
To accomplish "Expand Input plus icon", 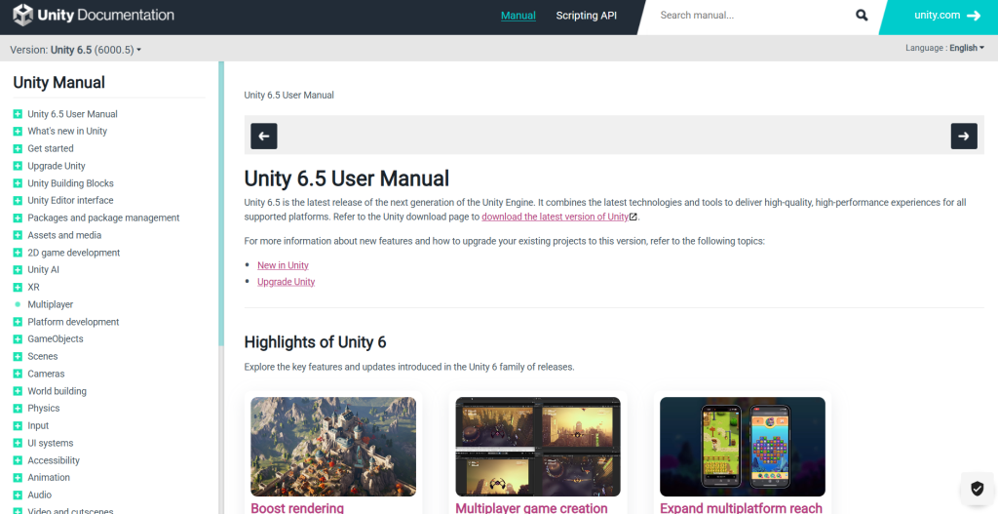I will click(18, 426).
